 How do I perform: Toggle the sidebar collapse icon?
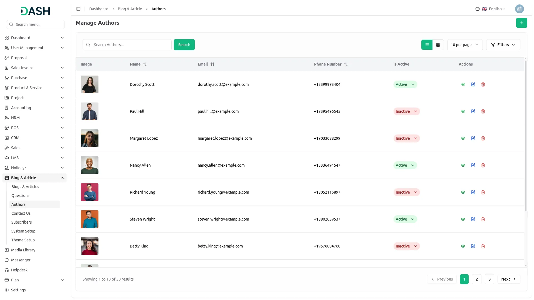coord(78,9)
